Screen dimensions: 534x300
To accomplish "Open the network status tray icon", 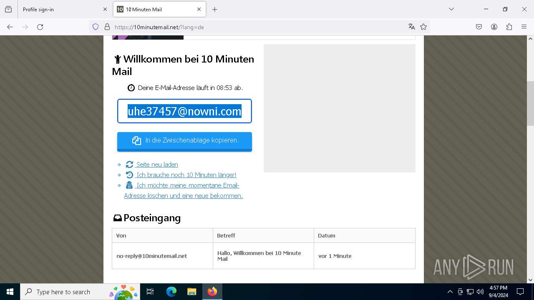I will point(470,292).
